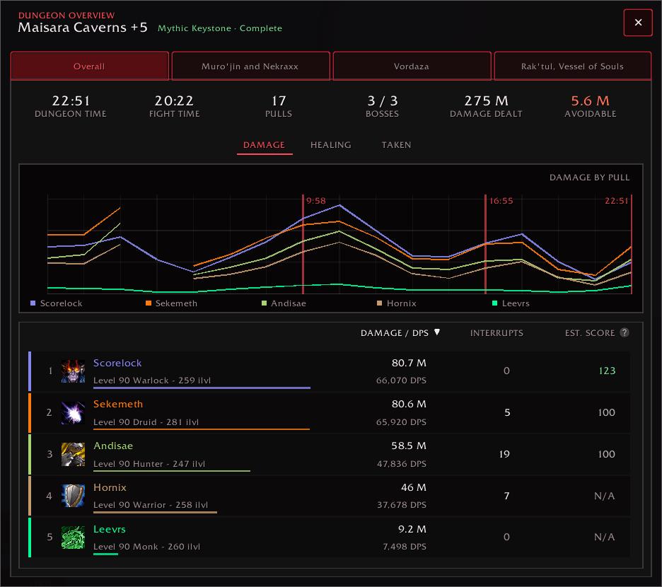Click Leevrs's short damage bar
This screenshot has width=662, height=587.
(x=105, y=554)
